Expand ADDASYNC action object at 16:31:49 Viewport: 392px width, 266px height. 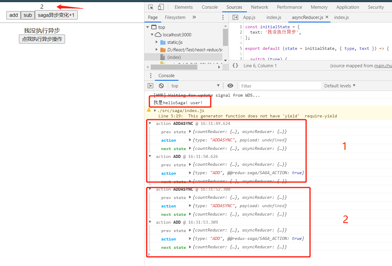190,140
